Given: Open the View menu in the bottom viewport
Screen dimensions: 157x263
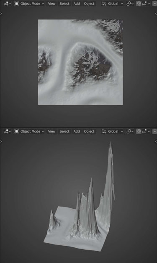Looking at the screenshot, I should pyautogui.click(x=52, y=131).
